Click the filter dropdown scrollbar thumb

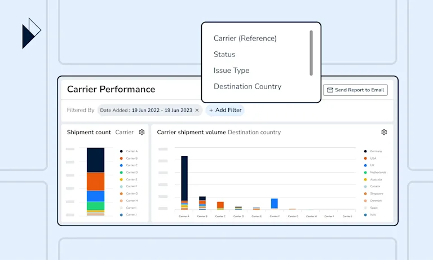click(311, 53)
